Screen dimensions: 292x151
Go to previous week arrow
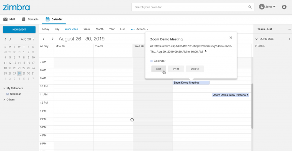click(43, 39)
